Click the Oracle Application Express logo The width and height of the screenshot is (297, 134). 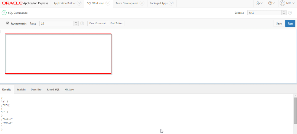tap(25, 3)
